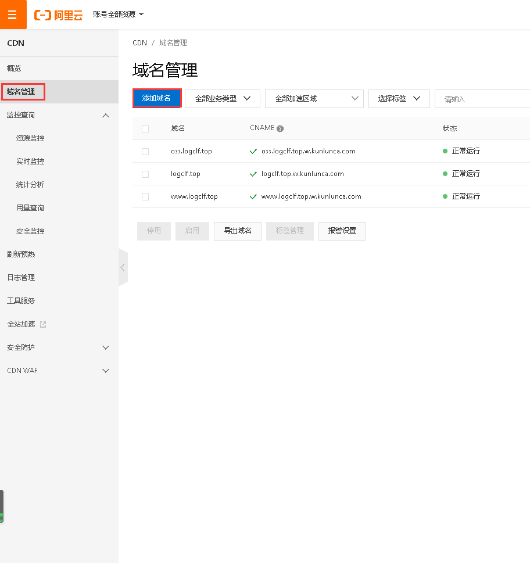Image resolution: width=530 pixels, height=563 pixels.
Task: Click green checkmark for oss.logclf.top CNAME
Action: pyautogui.click(x=253, y=151)
